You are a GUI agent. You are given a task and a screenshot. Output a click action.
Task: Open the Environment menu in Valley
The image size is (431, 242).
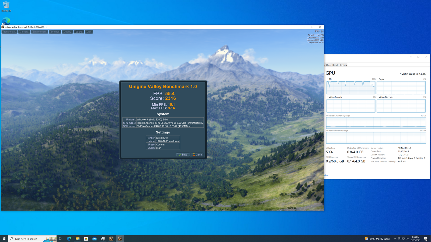(40, 32)
